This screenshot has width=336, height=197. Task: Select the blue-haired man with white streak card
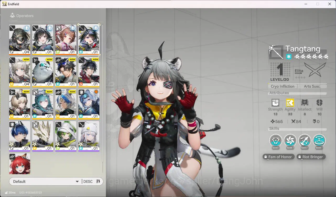point(20,136)
